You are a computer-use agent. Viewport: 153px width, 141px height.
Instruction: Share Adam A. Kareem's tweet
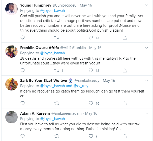pyautogui.click(x=125, y=136)
